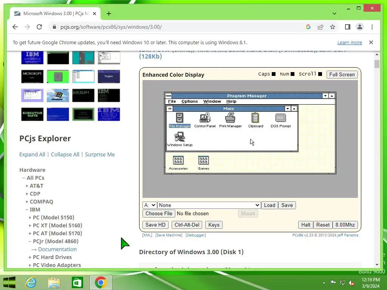Click the 8.00Mhz speed button
The height and width of the screenshot is (290, 387).
345,225
